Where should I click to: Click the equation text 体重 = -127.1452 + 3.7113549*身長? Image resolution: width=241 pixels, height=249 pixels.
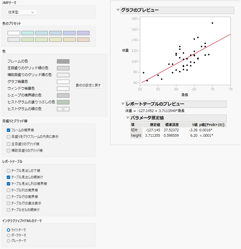point(155,111)
